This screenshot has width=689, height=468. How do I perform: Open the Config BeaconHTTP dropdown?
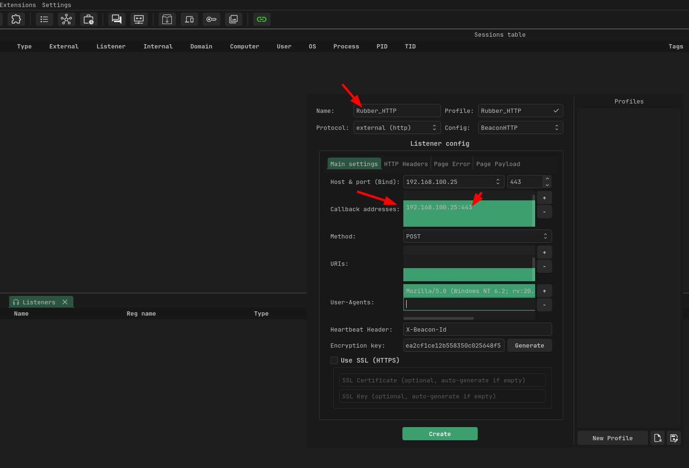[520, 128]
